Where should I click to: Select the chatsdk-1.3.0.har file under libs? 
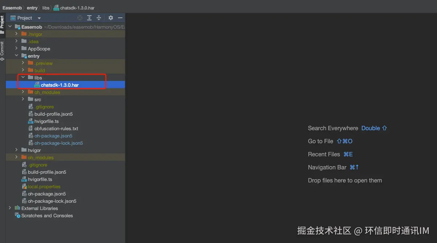click(58, 85)
